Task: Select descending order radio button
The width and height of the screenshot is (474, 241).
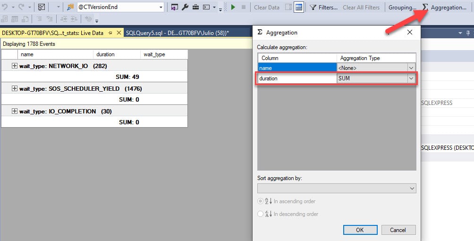Action: coord(260,214)
